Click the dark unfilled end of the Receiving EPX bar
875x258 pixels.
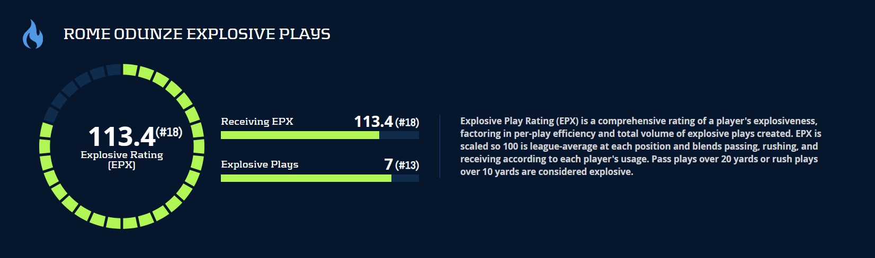coord(399,135)
